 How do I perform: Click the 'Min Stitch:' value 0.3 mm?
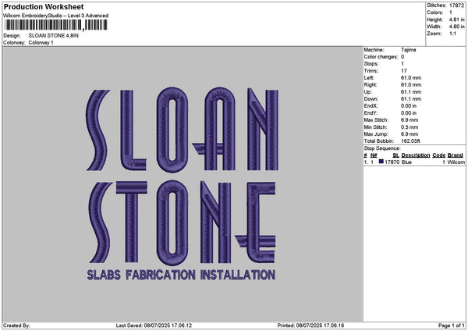[x=409, y=127]
